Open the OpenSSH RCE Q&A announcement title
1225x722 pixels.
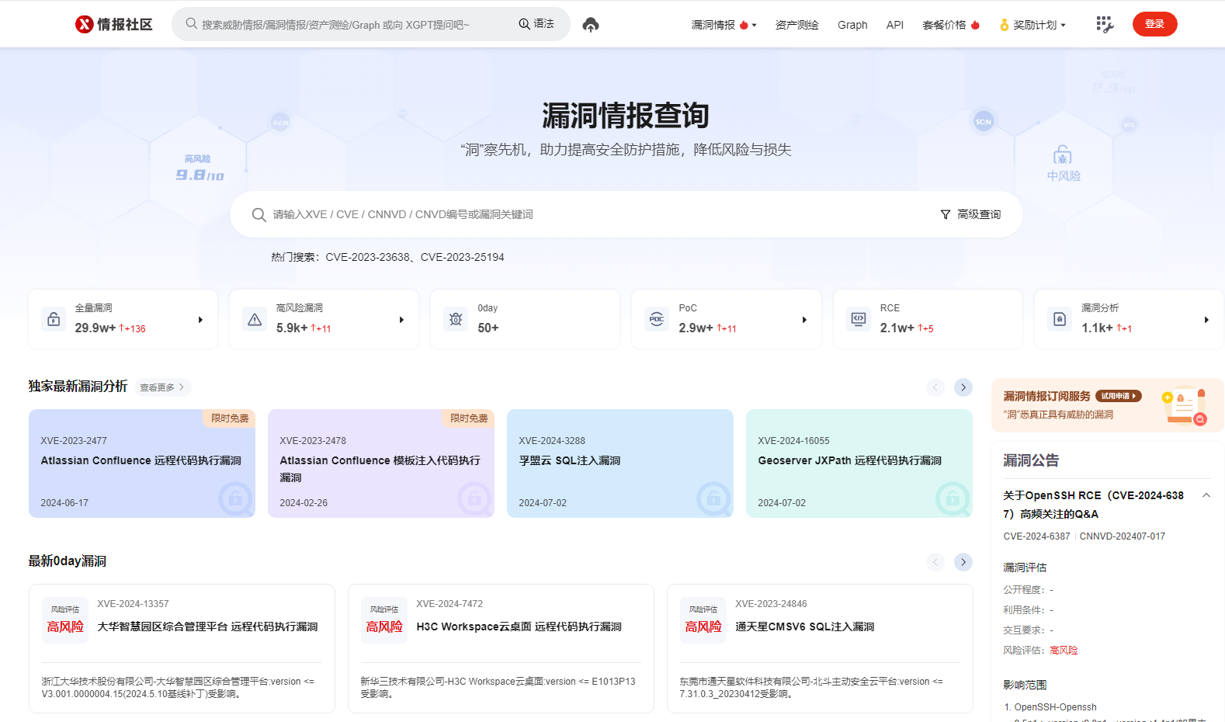1093,505
